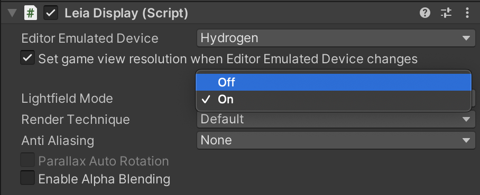The width and height of the screenshot is (480, 195).
Task: Click the green hash script icon
Action: (x=31, y=13)
